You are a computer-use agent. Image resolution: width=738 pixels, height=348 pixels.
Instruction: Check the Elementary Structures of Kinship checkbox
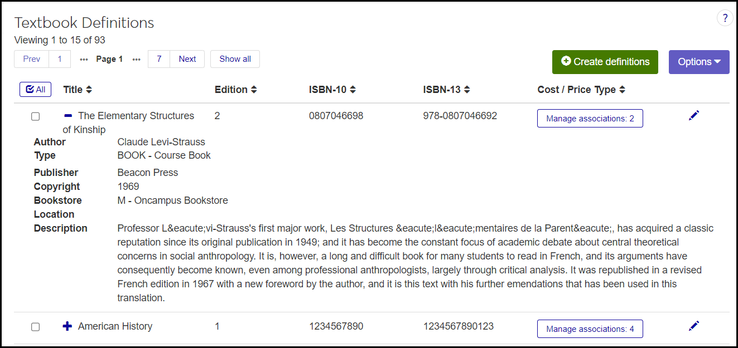click(x=36, y=116)
